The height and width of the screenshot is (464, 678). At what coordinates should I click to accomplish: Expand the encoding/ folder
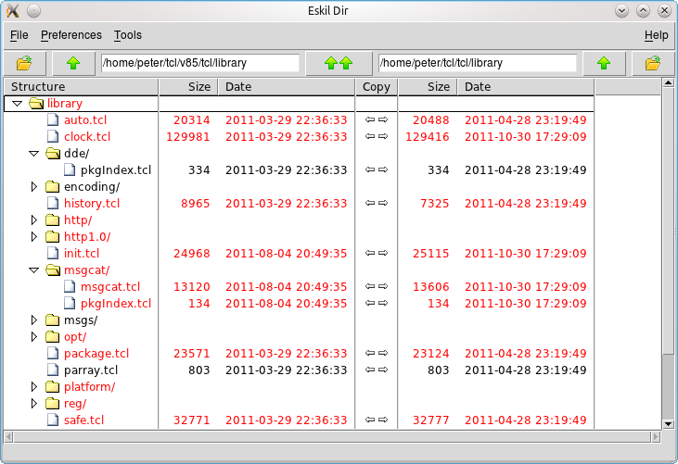[x=34, y=187]
